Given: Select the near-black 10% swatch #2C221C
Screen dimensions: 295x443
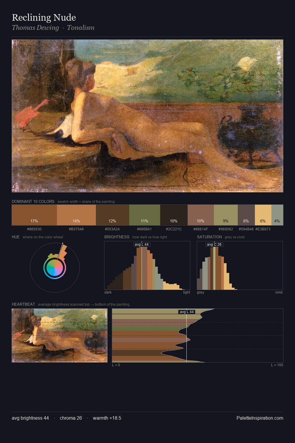Looking at the screenshot, I should (174, 215).
